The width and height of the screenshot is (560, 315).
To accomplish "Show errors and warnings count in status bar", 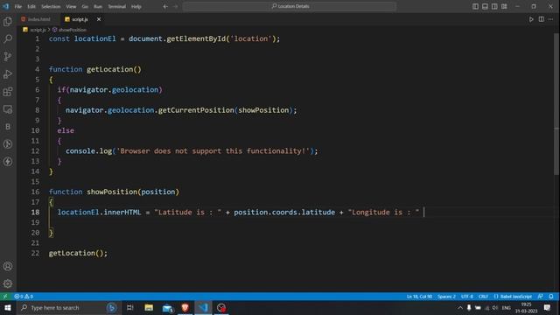I will [24, 297].
